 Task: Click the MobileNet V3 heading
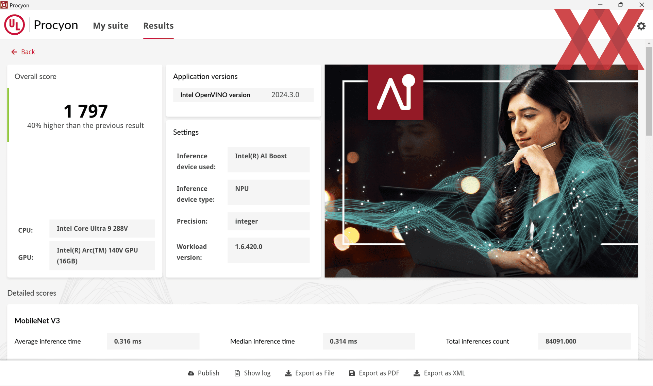[x=37, y=321]
